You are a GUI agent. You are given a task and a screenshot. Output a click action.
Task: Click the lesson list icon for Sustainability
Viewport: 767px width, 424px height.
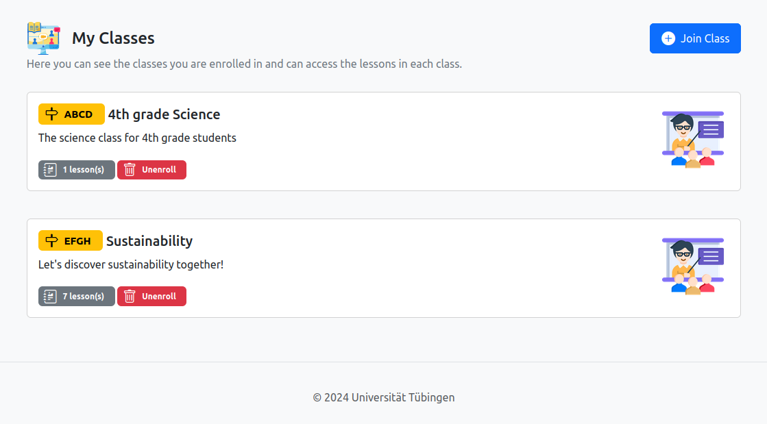tap(50, 297)
